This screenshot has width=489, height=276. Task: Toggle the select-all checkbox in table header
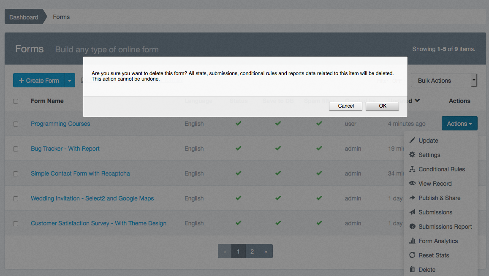pyautogui.click(x=16, y=101)
